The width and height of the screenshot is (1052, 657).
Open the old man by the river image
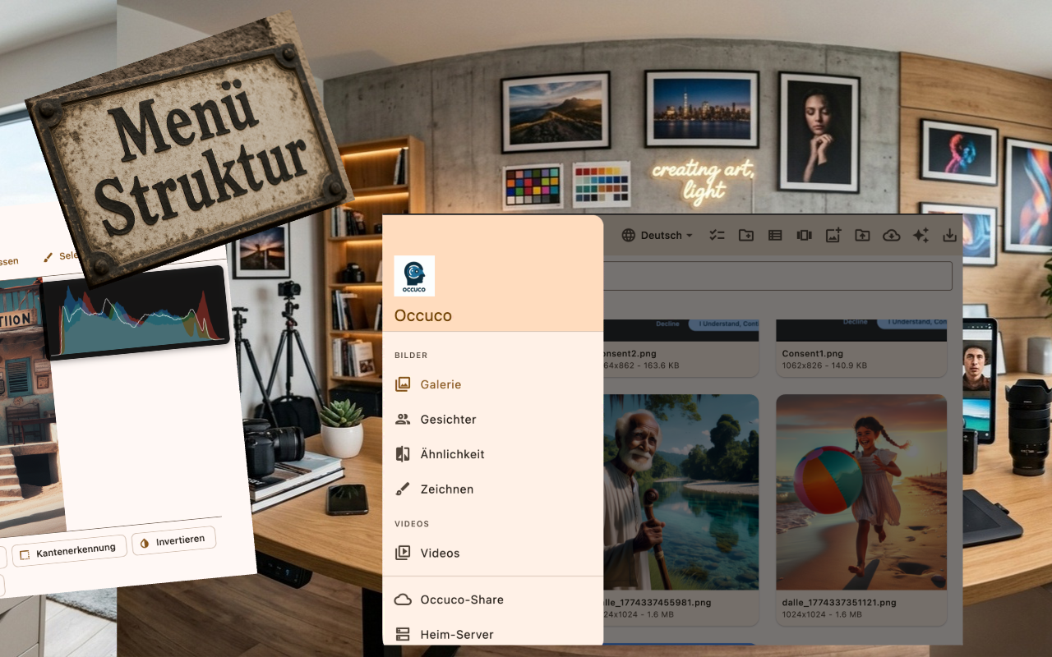(681, 492)
